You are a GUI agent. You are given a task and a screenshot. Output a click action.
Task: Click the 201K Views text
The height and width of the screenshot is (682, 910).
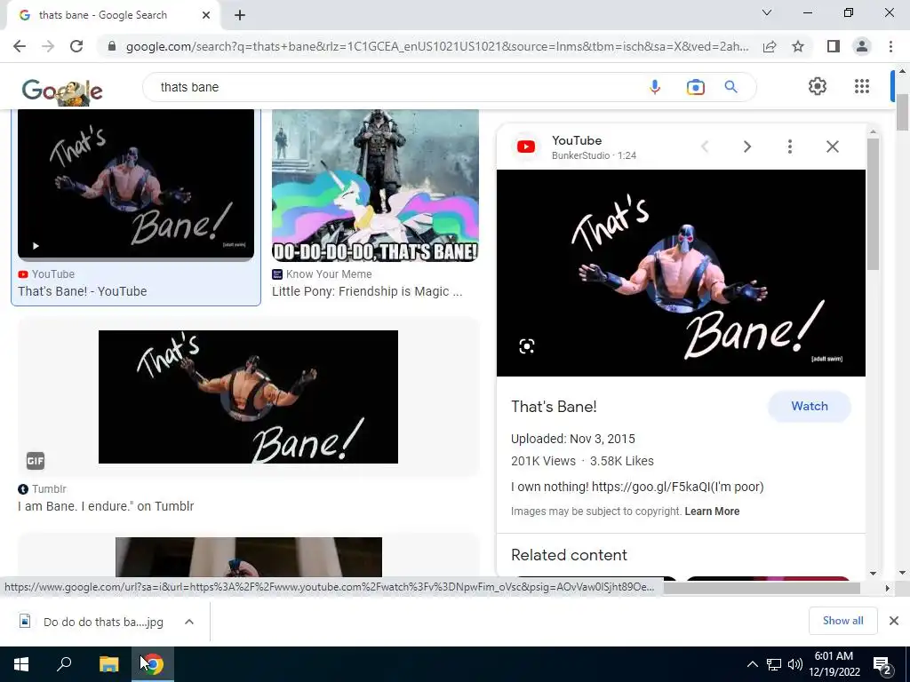click(543, 461)
